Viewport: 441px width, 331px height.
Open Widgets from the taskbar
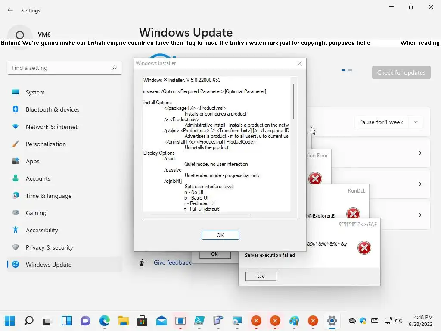(x=67, y=321)
